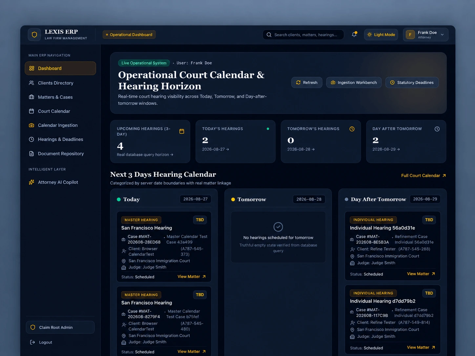Open Real database query horizon link
This screenshot has width=475, height=356.
click(145, 155)
